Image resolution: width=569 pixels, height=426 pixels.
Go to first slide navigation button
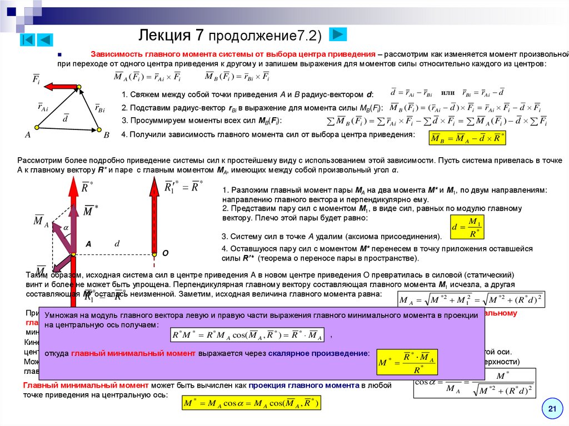pyautogui.click(x=27, y=39)
